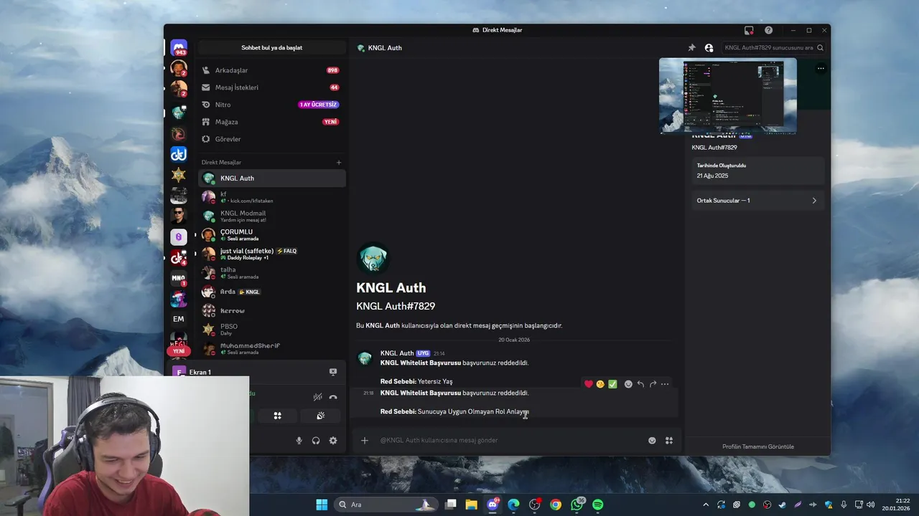This screenshot has width=919, height=516.
Task: Open the help question mark icon
Action: (x=768, y=30)
